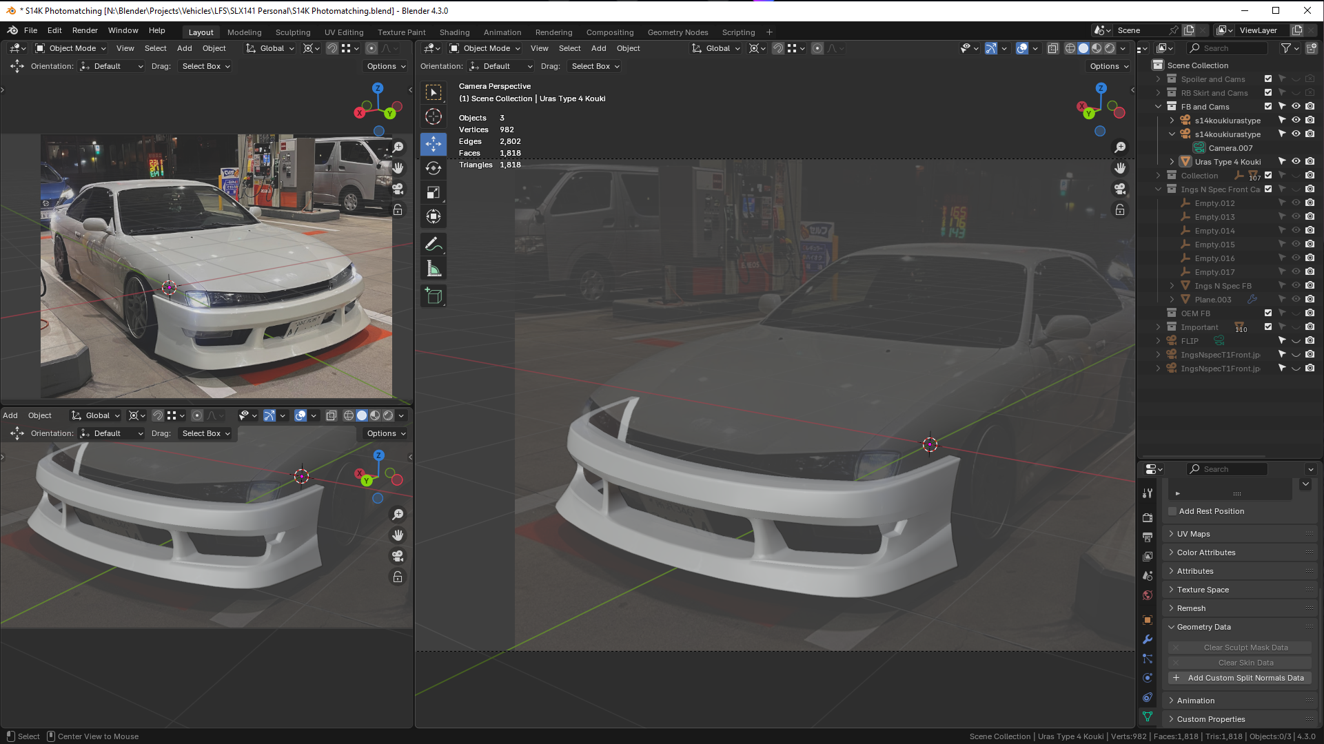Image resolution: width=1324 pixels, height=744 pixels.
Task: Activate the Annotate pencil tool
Action: 433,244
